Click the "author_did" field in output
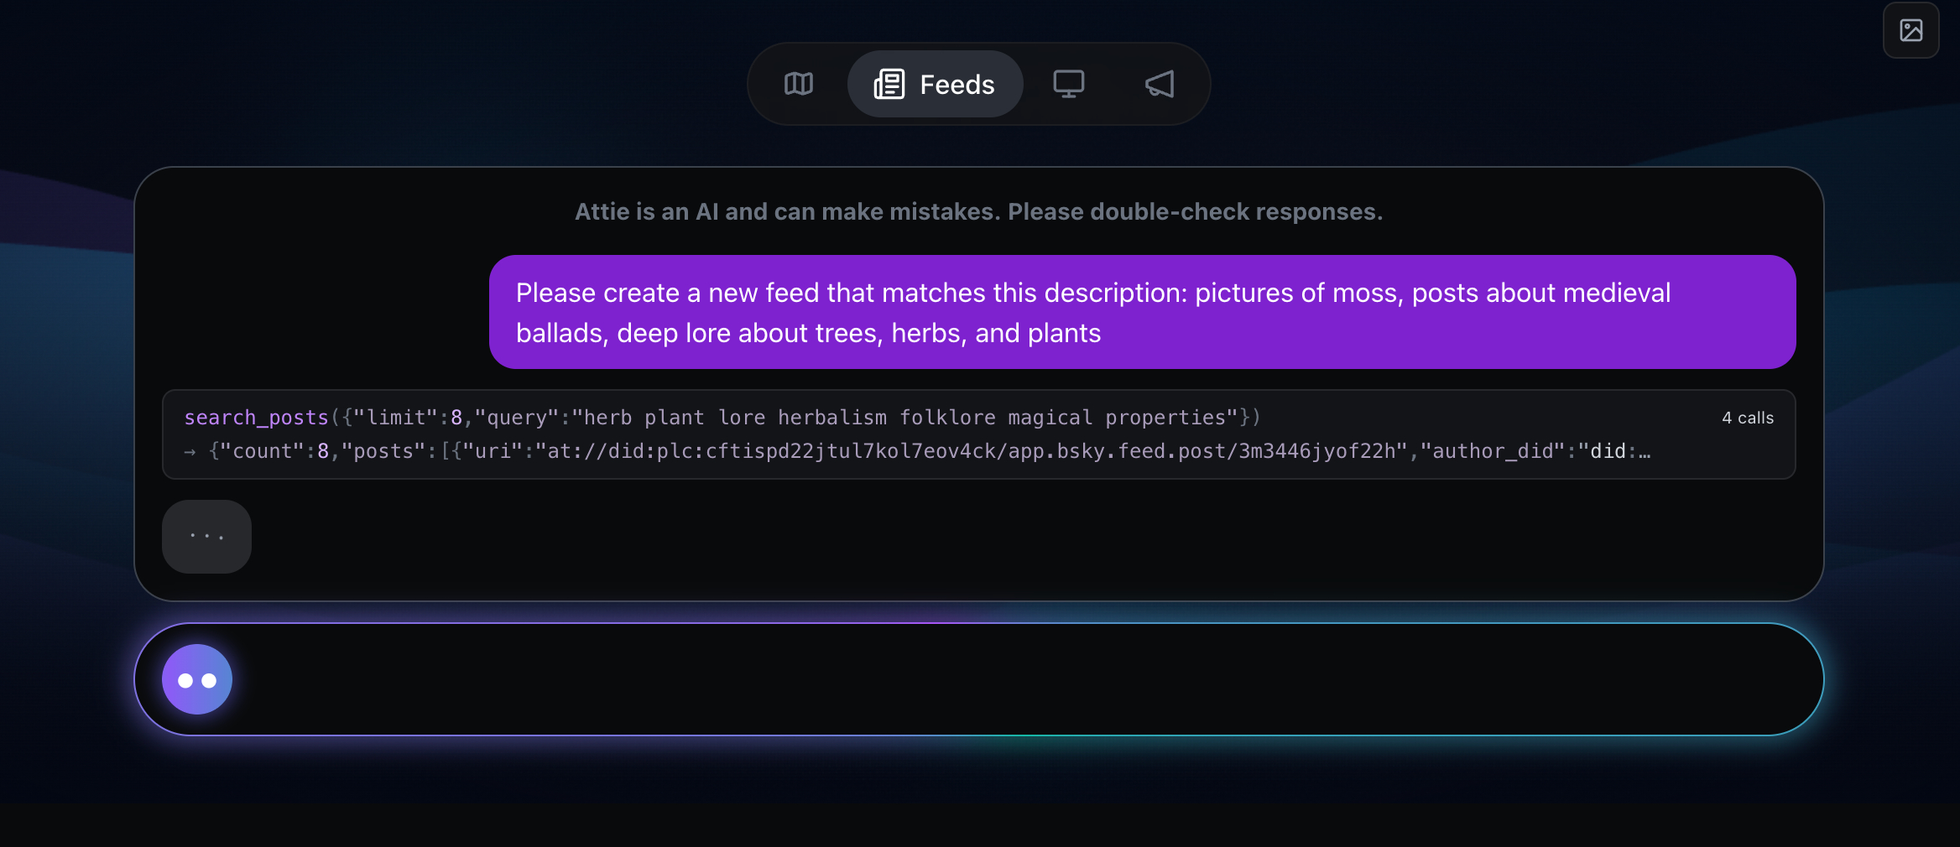This screenshot has width=1960, height=847. (1492, 451)
